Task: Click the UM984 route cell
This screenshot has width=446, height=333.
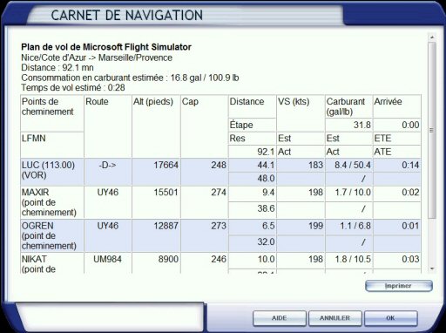Action: pos(108,259)
